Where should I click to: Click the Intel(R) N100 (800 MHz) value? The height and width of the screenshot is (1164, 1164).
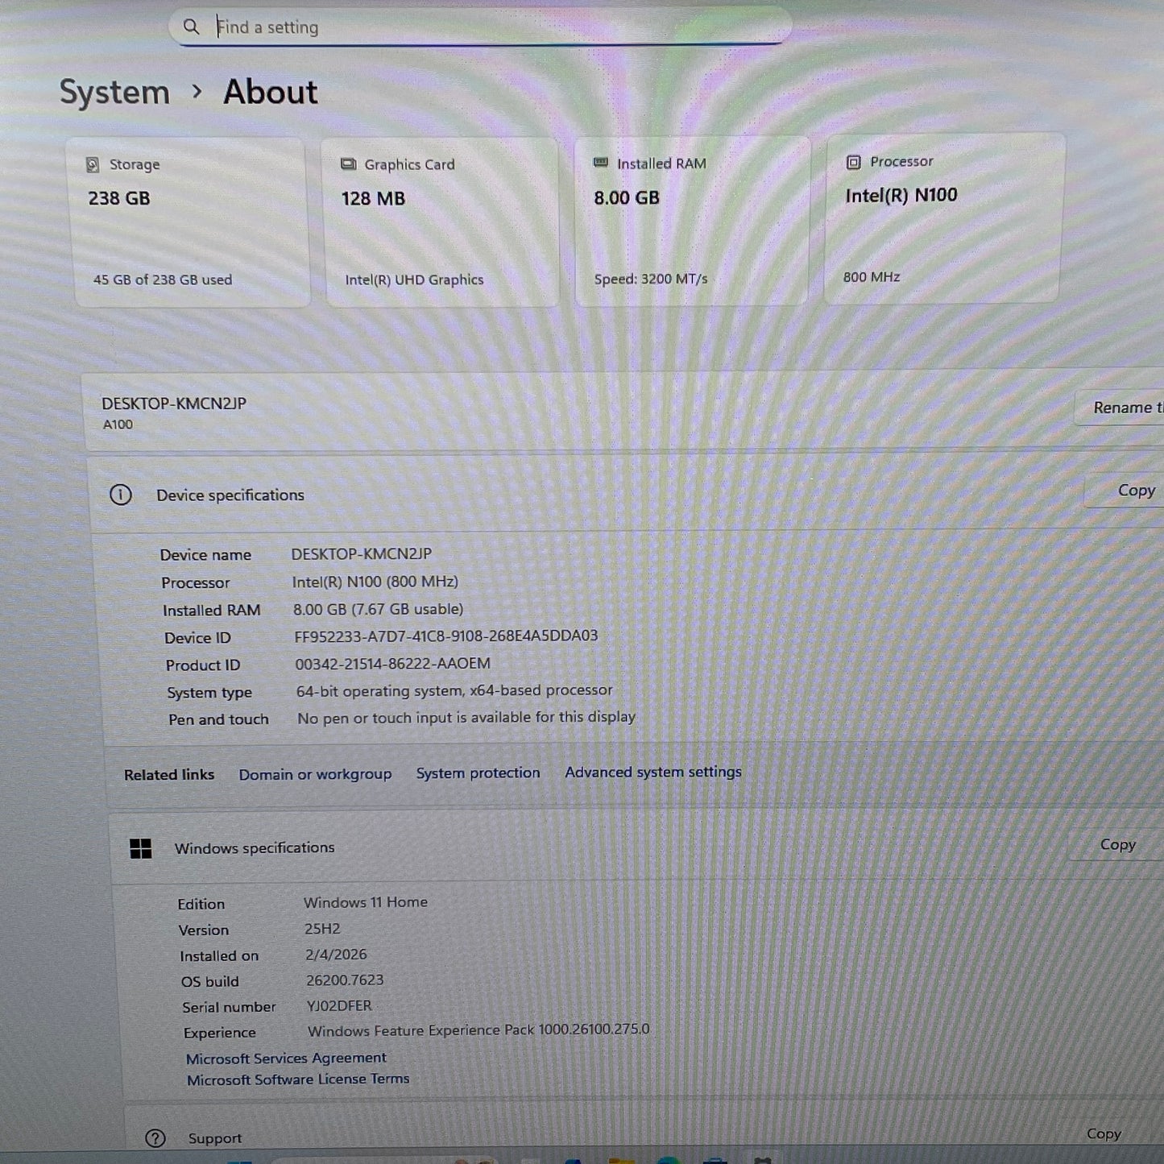tap(375, 582)
